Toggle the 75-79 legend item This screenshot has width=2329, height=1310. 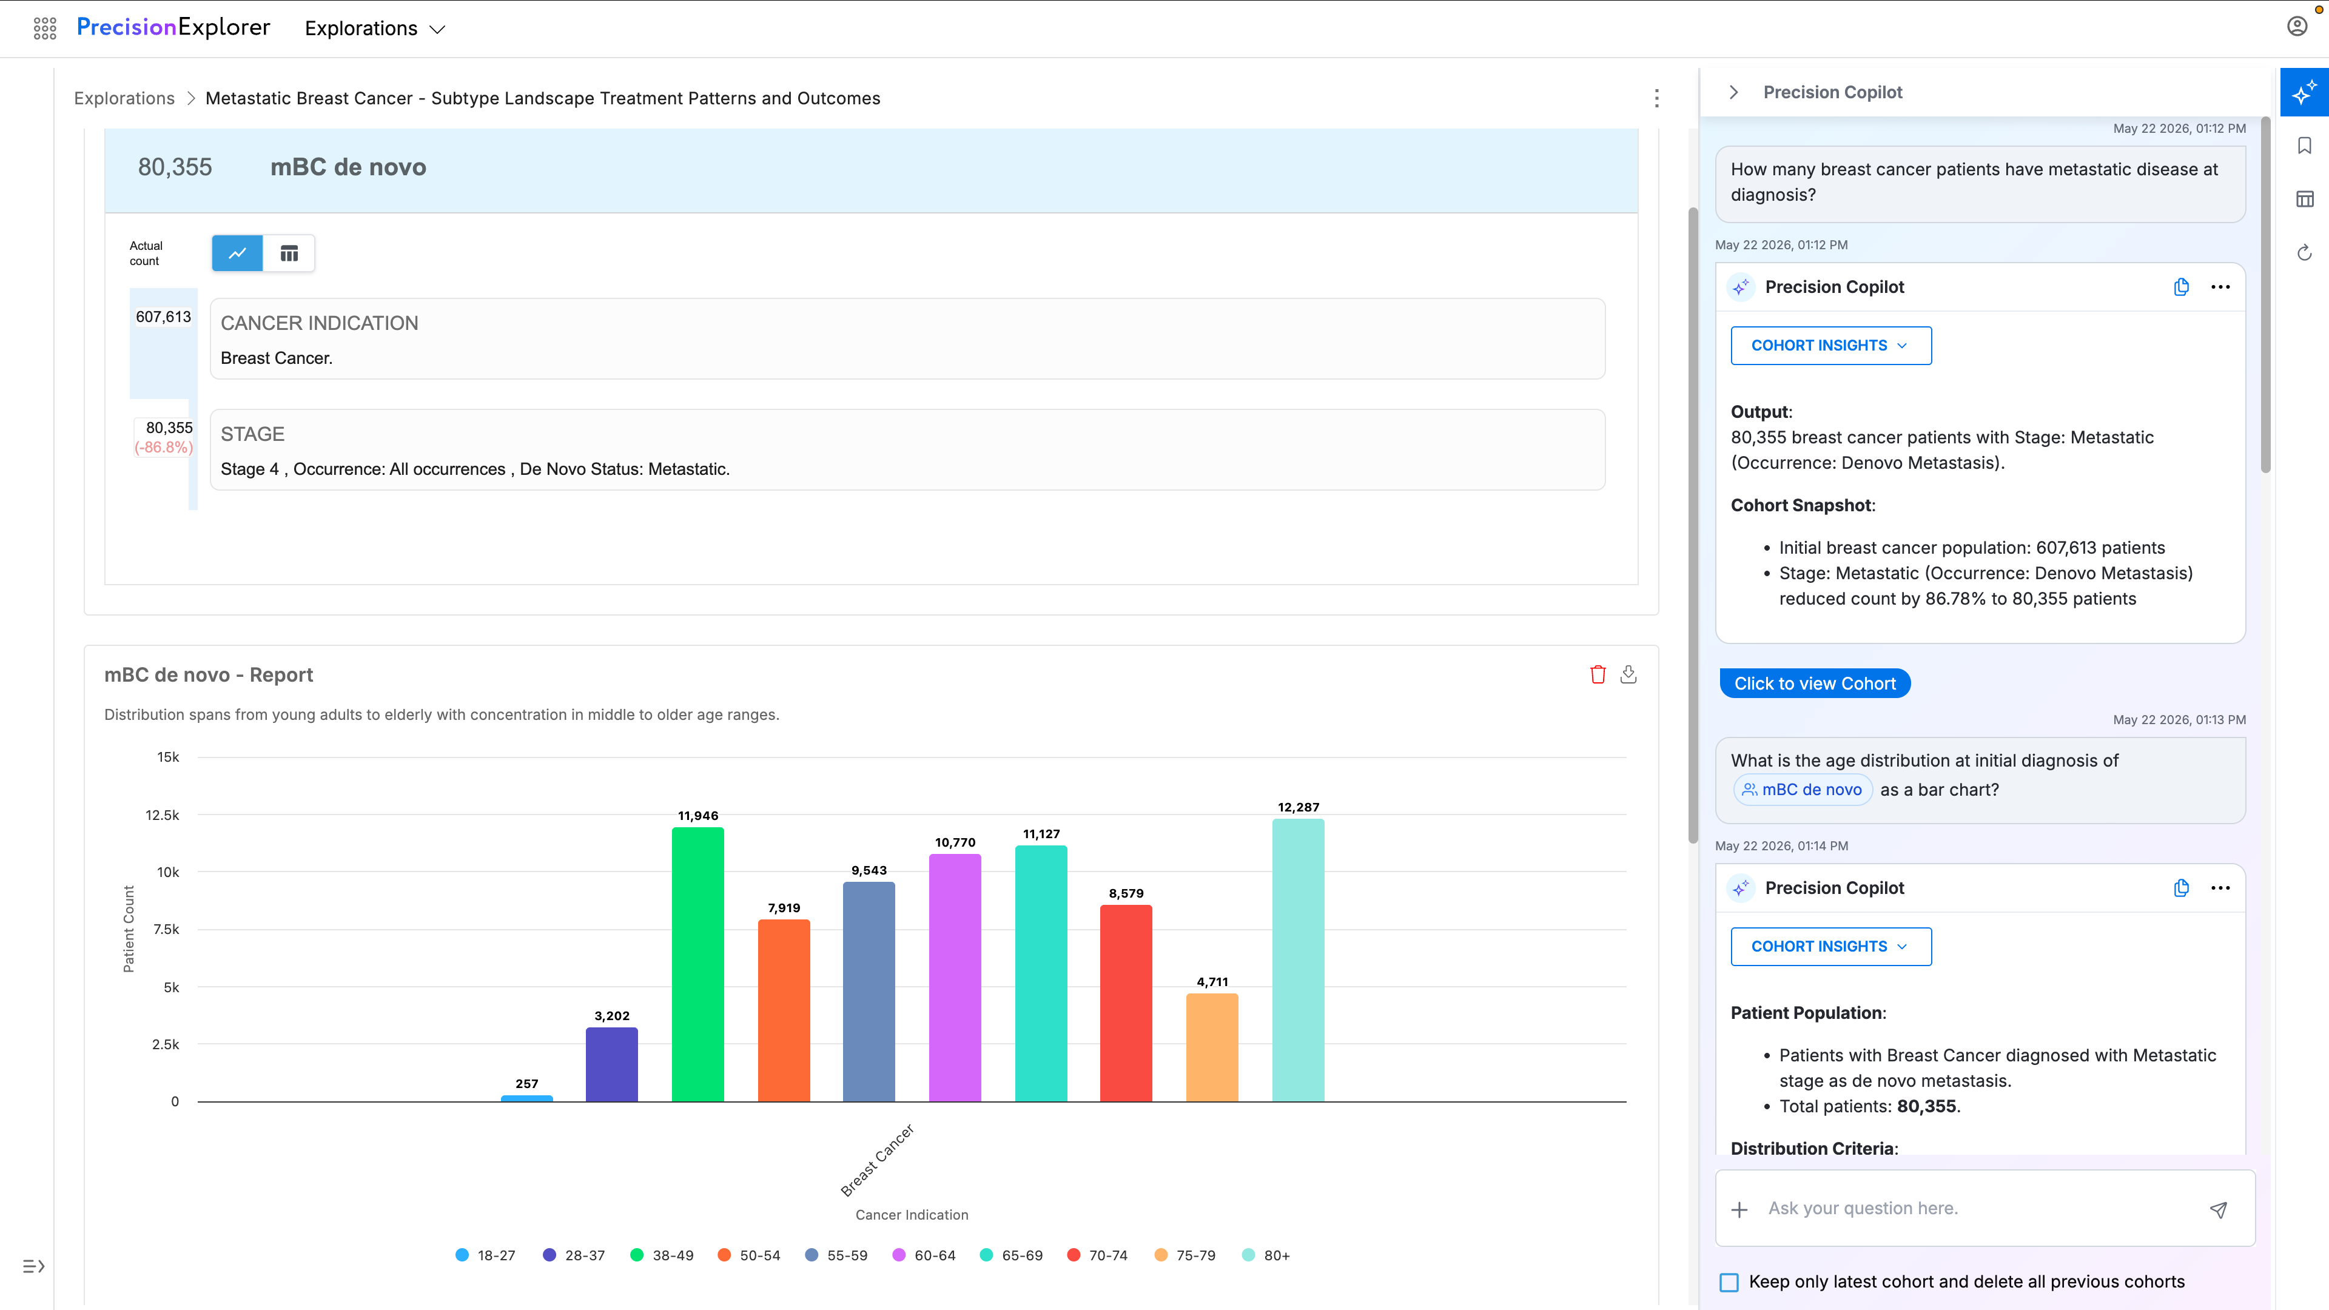pos(1185,1256)
